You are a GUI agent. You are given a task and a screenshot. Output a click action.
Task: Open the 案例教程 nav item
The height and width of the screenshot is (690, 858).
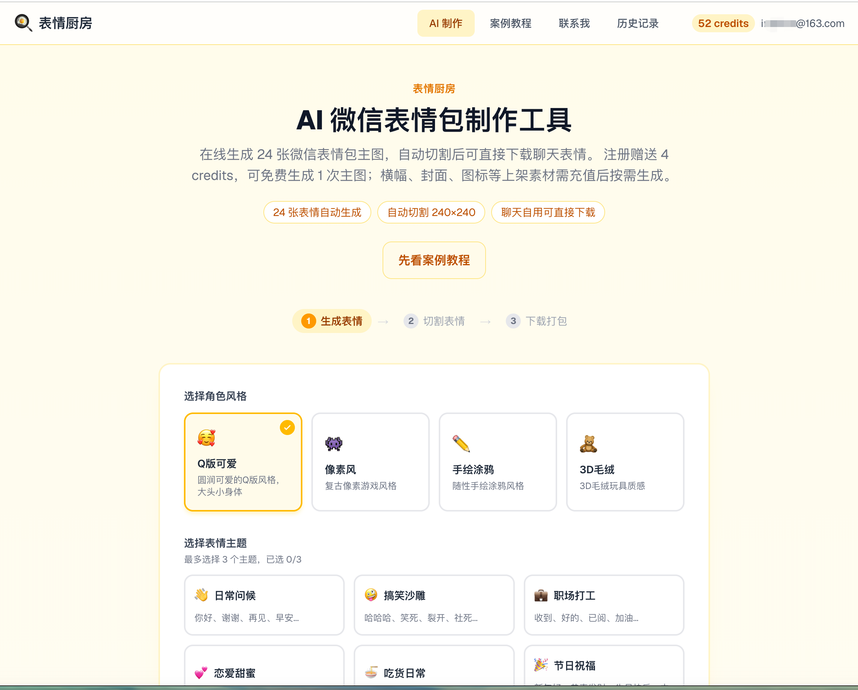pos(511,23)
